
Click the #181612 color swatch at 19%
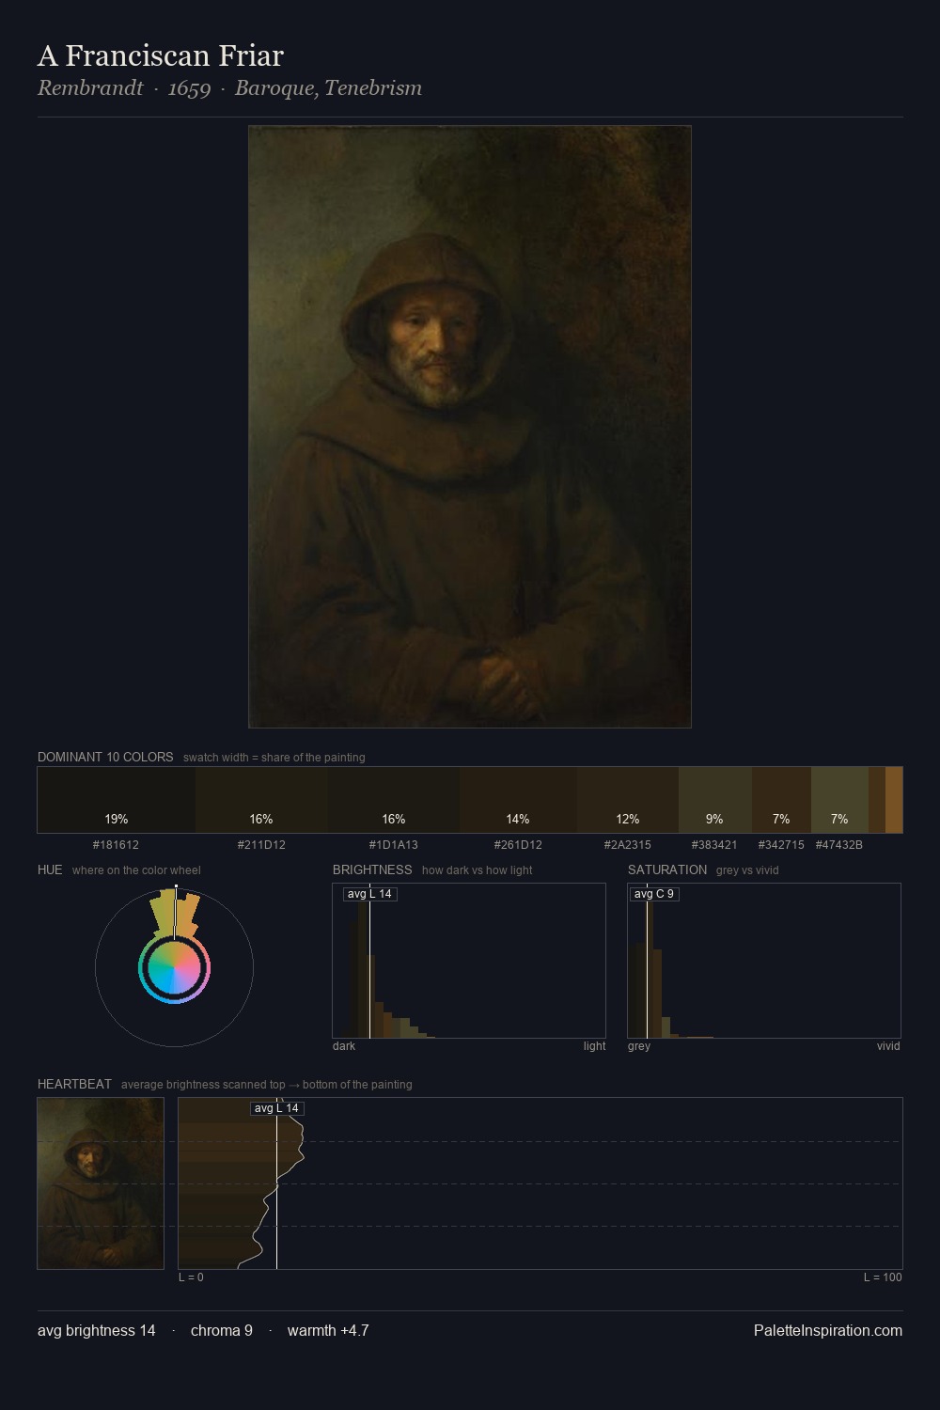pyautogui.click(x=117, y=800)
